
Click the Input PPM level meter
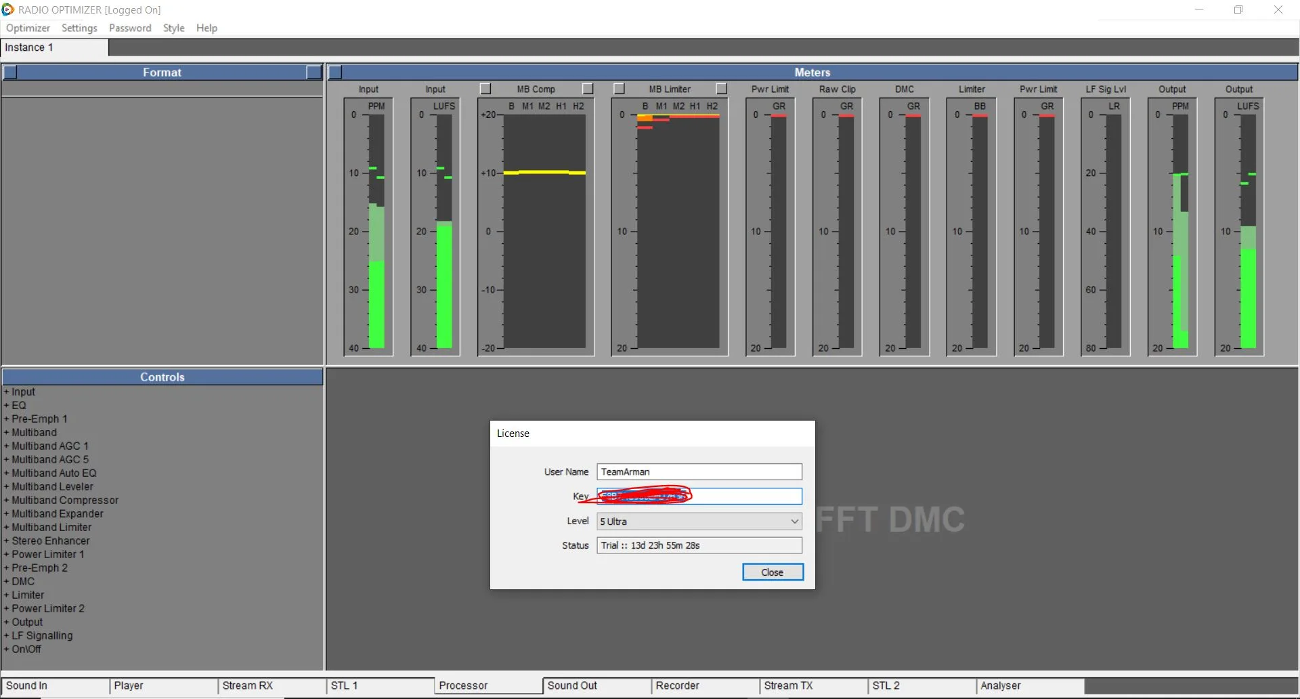[x=368, y=227]
